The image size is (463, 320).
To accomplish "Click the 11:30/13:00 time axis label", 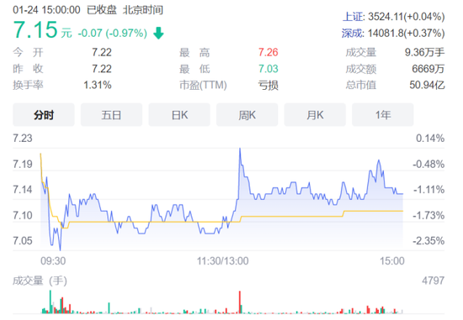I will coord(222,260).
